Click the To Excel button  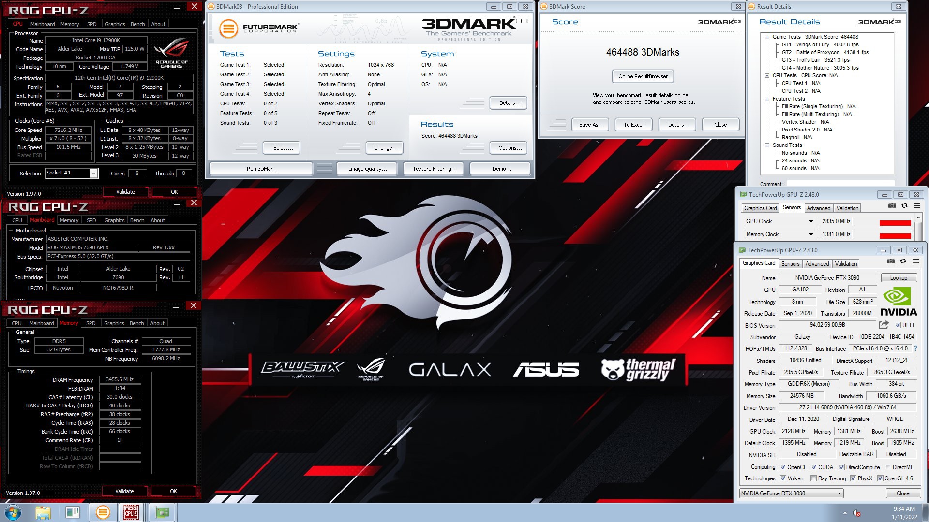coord(633,125)
